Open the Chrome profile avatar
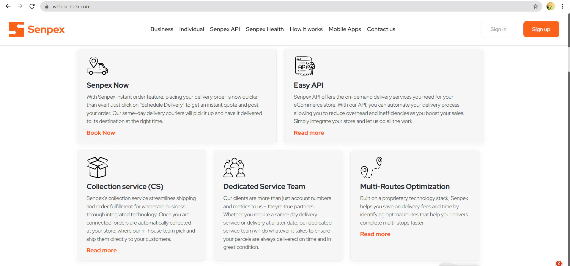 550,6
